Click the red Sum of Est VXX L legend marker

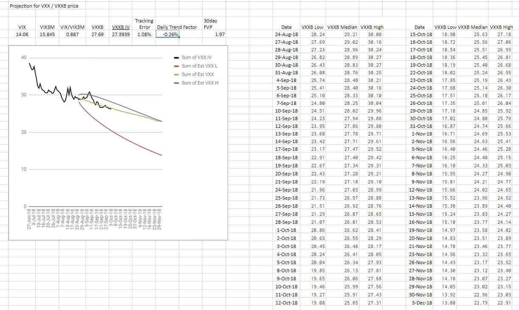[176, 66]
